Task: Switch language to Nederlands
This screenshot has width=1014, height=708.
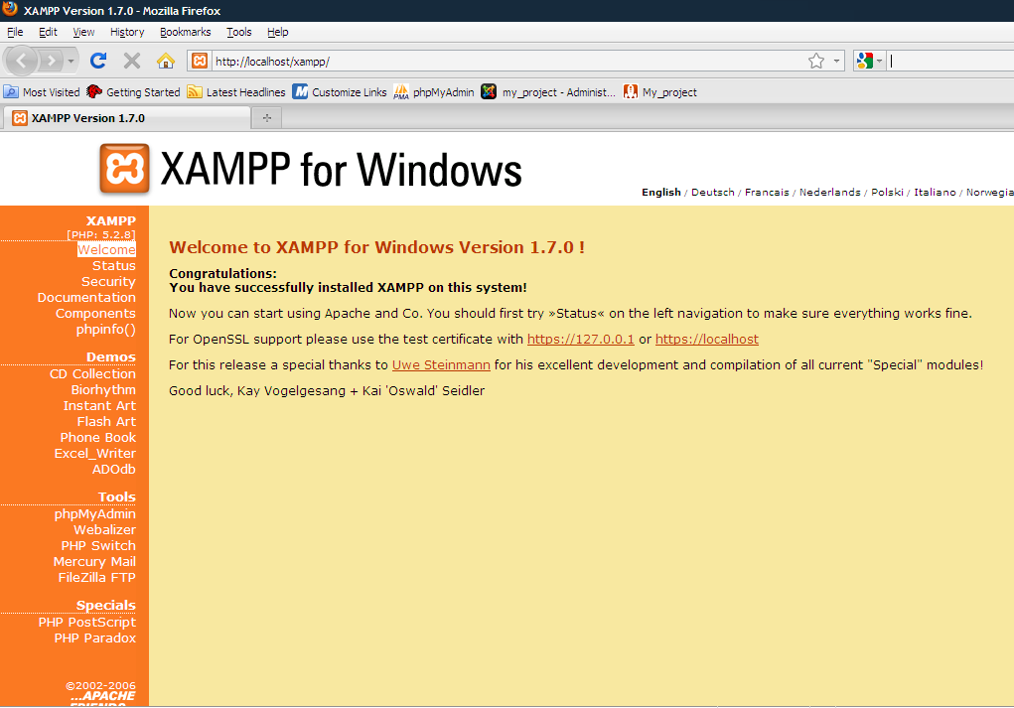Action: pos(829,192)
